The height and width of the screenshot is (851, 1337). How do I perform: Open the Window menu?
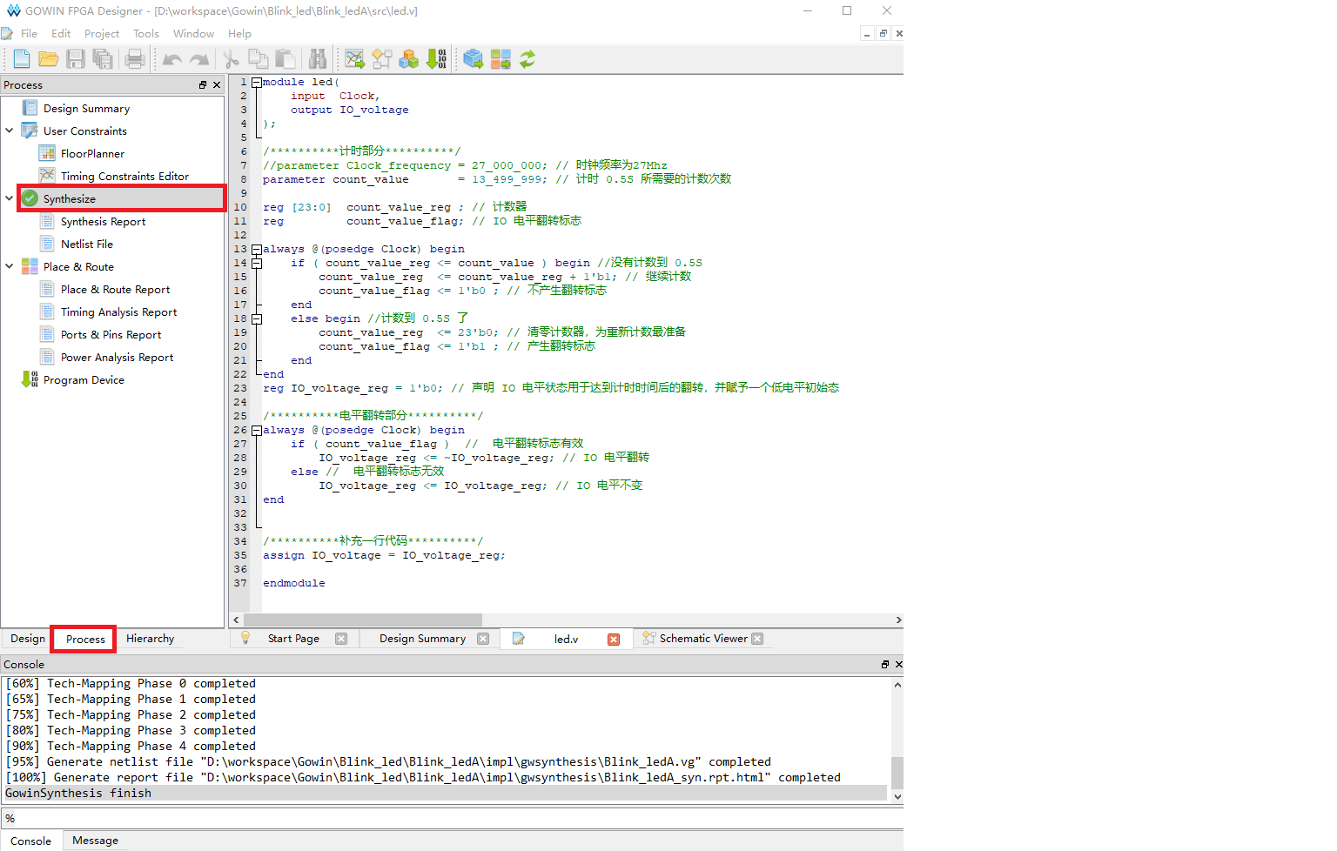pos(193,33)
